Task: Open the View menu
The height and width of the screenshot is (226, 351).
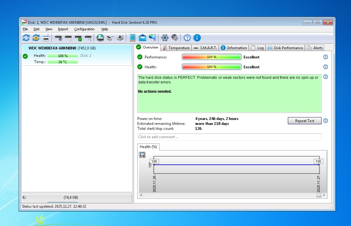Action: (x=49, y=29)
